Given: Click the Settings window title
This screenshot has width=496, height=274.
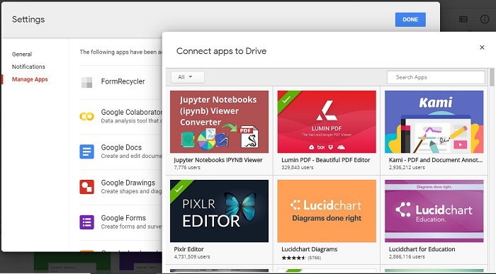Looking at the screenshot, I should point(28,20).
